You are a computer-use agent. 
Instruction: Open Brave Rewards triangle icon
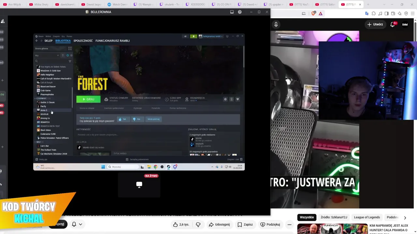point(321,13)
